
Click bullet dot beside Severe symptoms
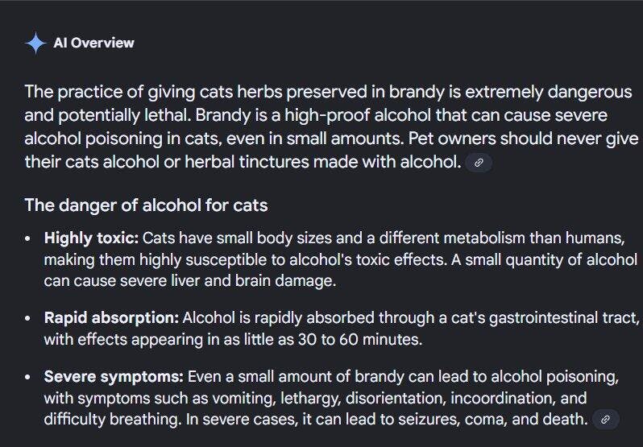27,377
